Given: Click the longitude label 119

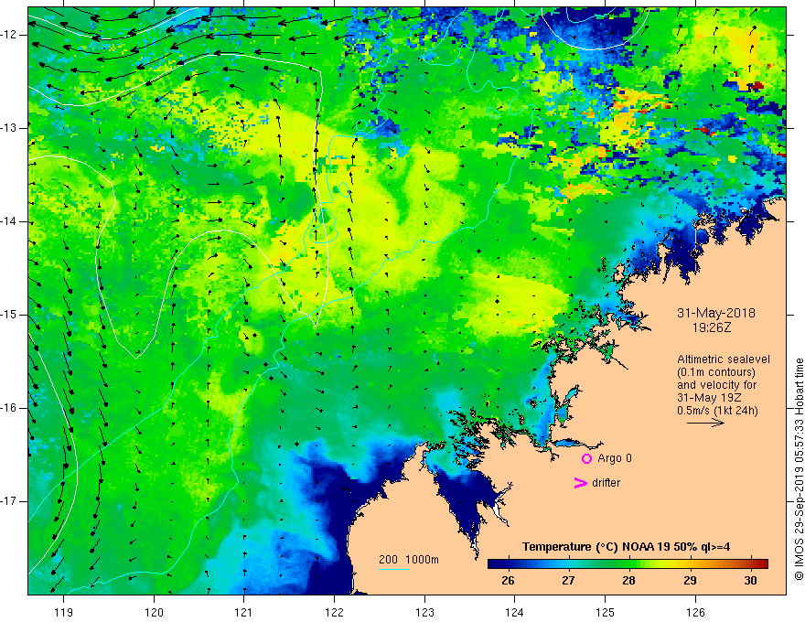Looking at the screenshot, I should click(x=64, y=612).
